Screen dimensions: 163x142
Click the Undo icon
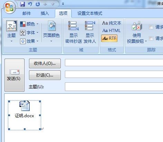30,4
